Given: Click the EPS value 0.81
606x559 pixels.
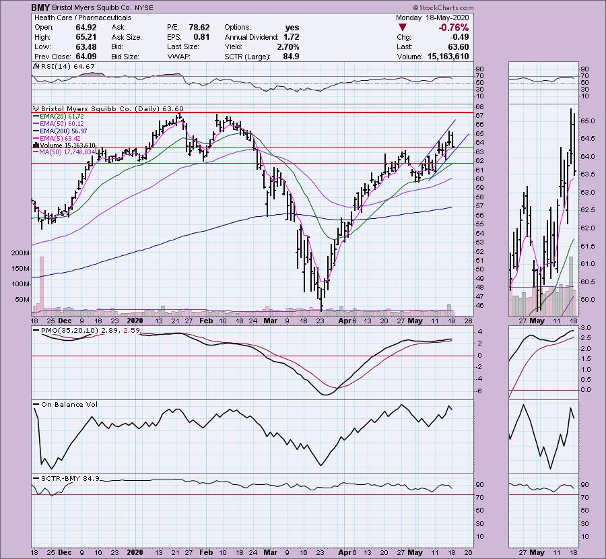Looking at the screenshot, I should pos(201,37).
